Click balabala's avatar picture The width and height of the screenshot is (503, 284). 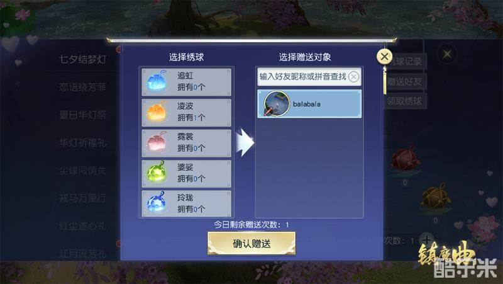coord(277,104)
